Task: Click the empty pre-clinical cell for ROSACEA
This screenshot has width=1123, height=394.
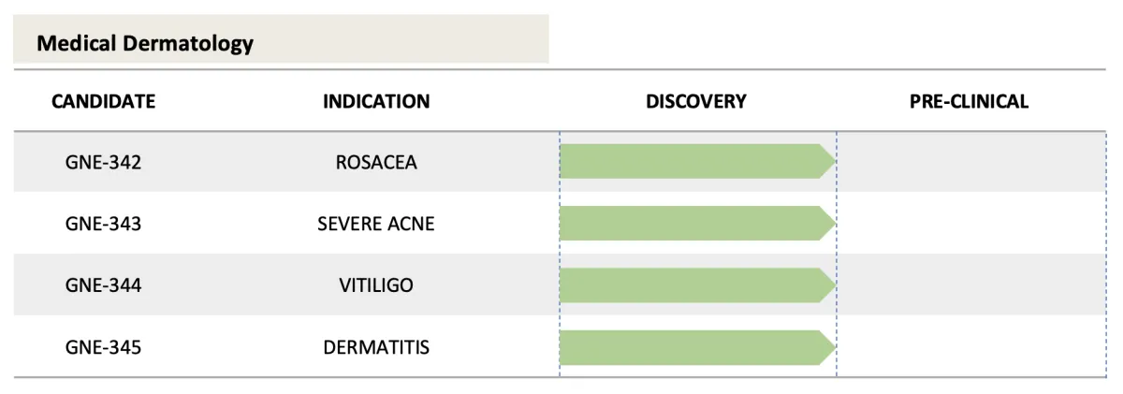Action: tap(971, 162)
